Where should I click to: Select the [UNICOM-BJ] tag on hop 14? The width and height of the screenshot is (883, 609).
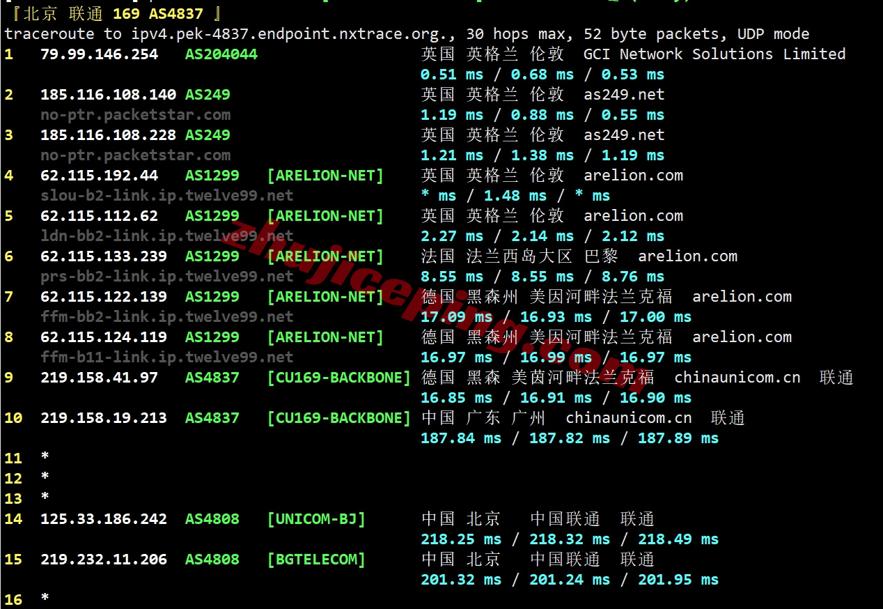[x=316, y=519]
